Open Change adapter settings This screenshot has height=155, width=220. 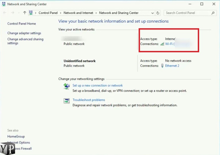point(24,33)
